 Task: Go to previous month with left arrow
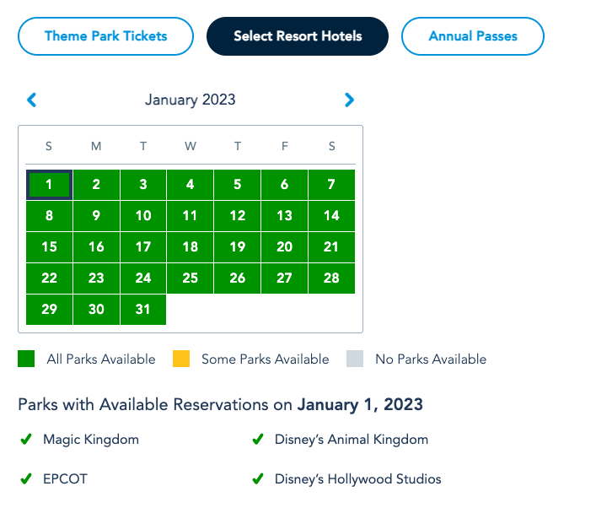pos(32,100)
